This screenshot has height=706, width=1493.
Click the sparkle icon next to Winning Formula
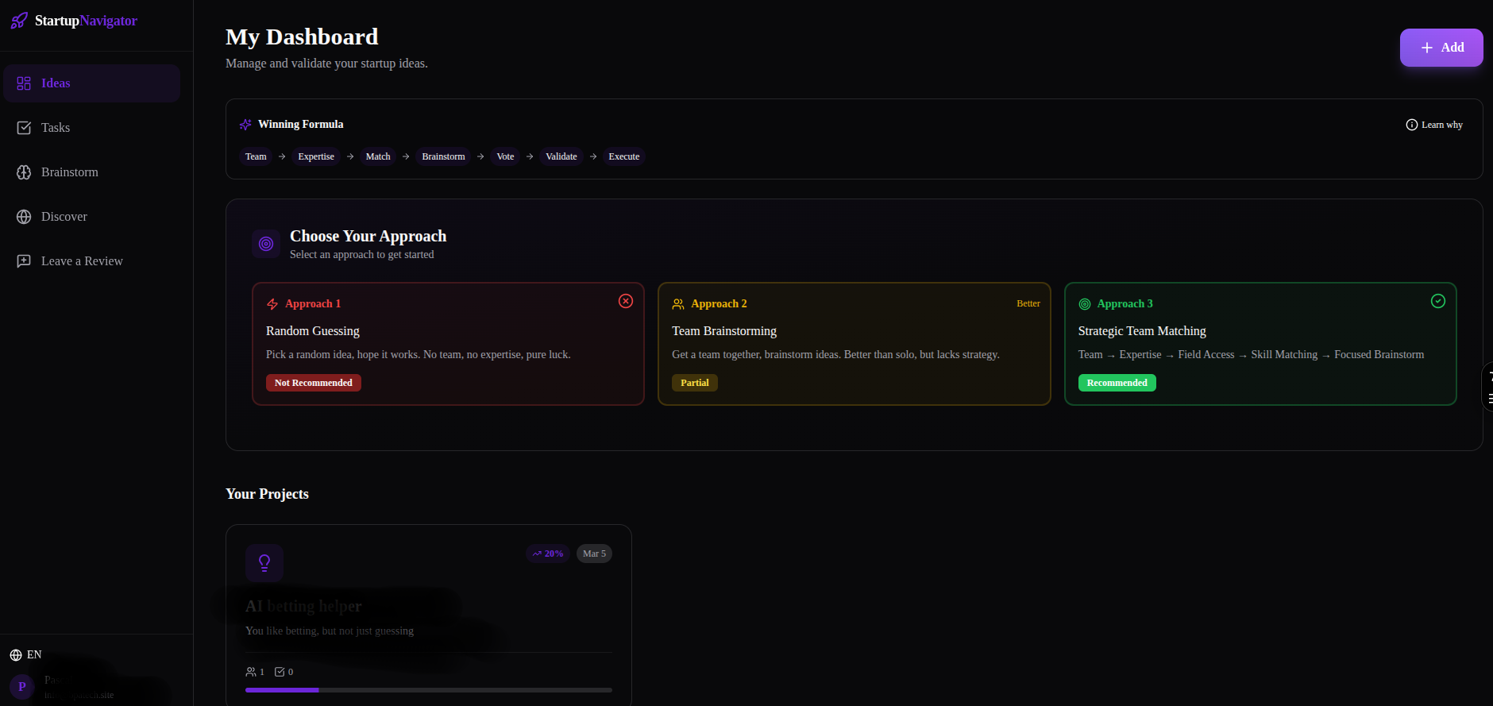pyautogui.click(x=245, y=125)
